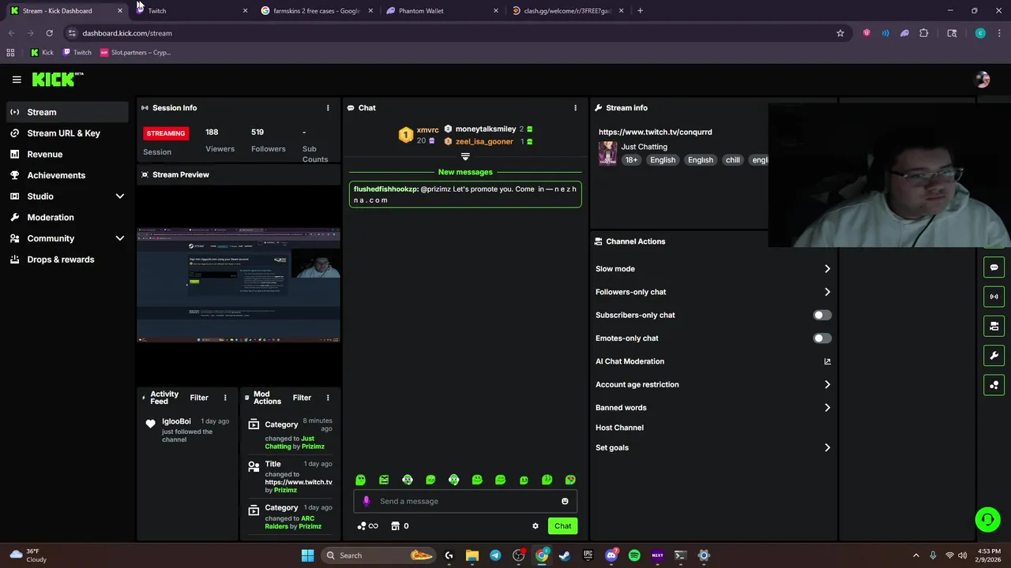Insert the last heart-eyes green emote
Image resolution: width=1011 pixels, height=568 pixels.
click(x=570, y=480)
